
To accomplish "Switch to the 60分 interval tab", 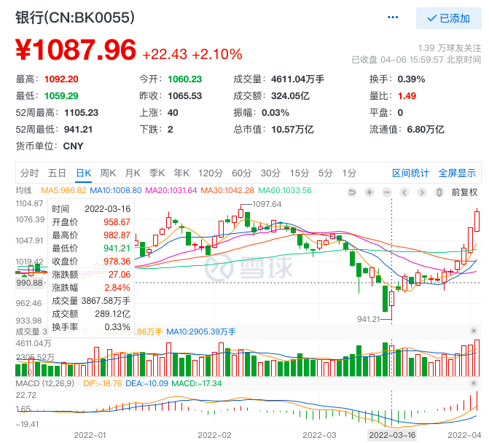I will click(242, 173).
